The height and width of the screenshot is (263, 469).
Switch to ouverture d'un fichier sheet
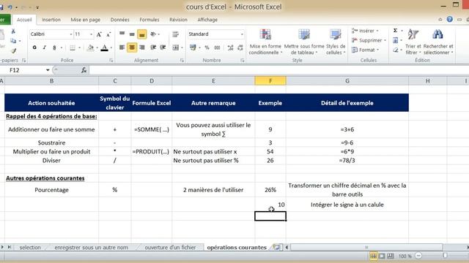point(170,247)
